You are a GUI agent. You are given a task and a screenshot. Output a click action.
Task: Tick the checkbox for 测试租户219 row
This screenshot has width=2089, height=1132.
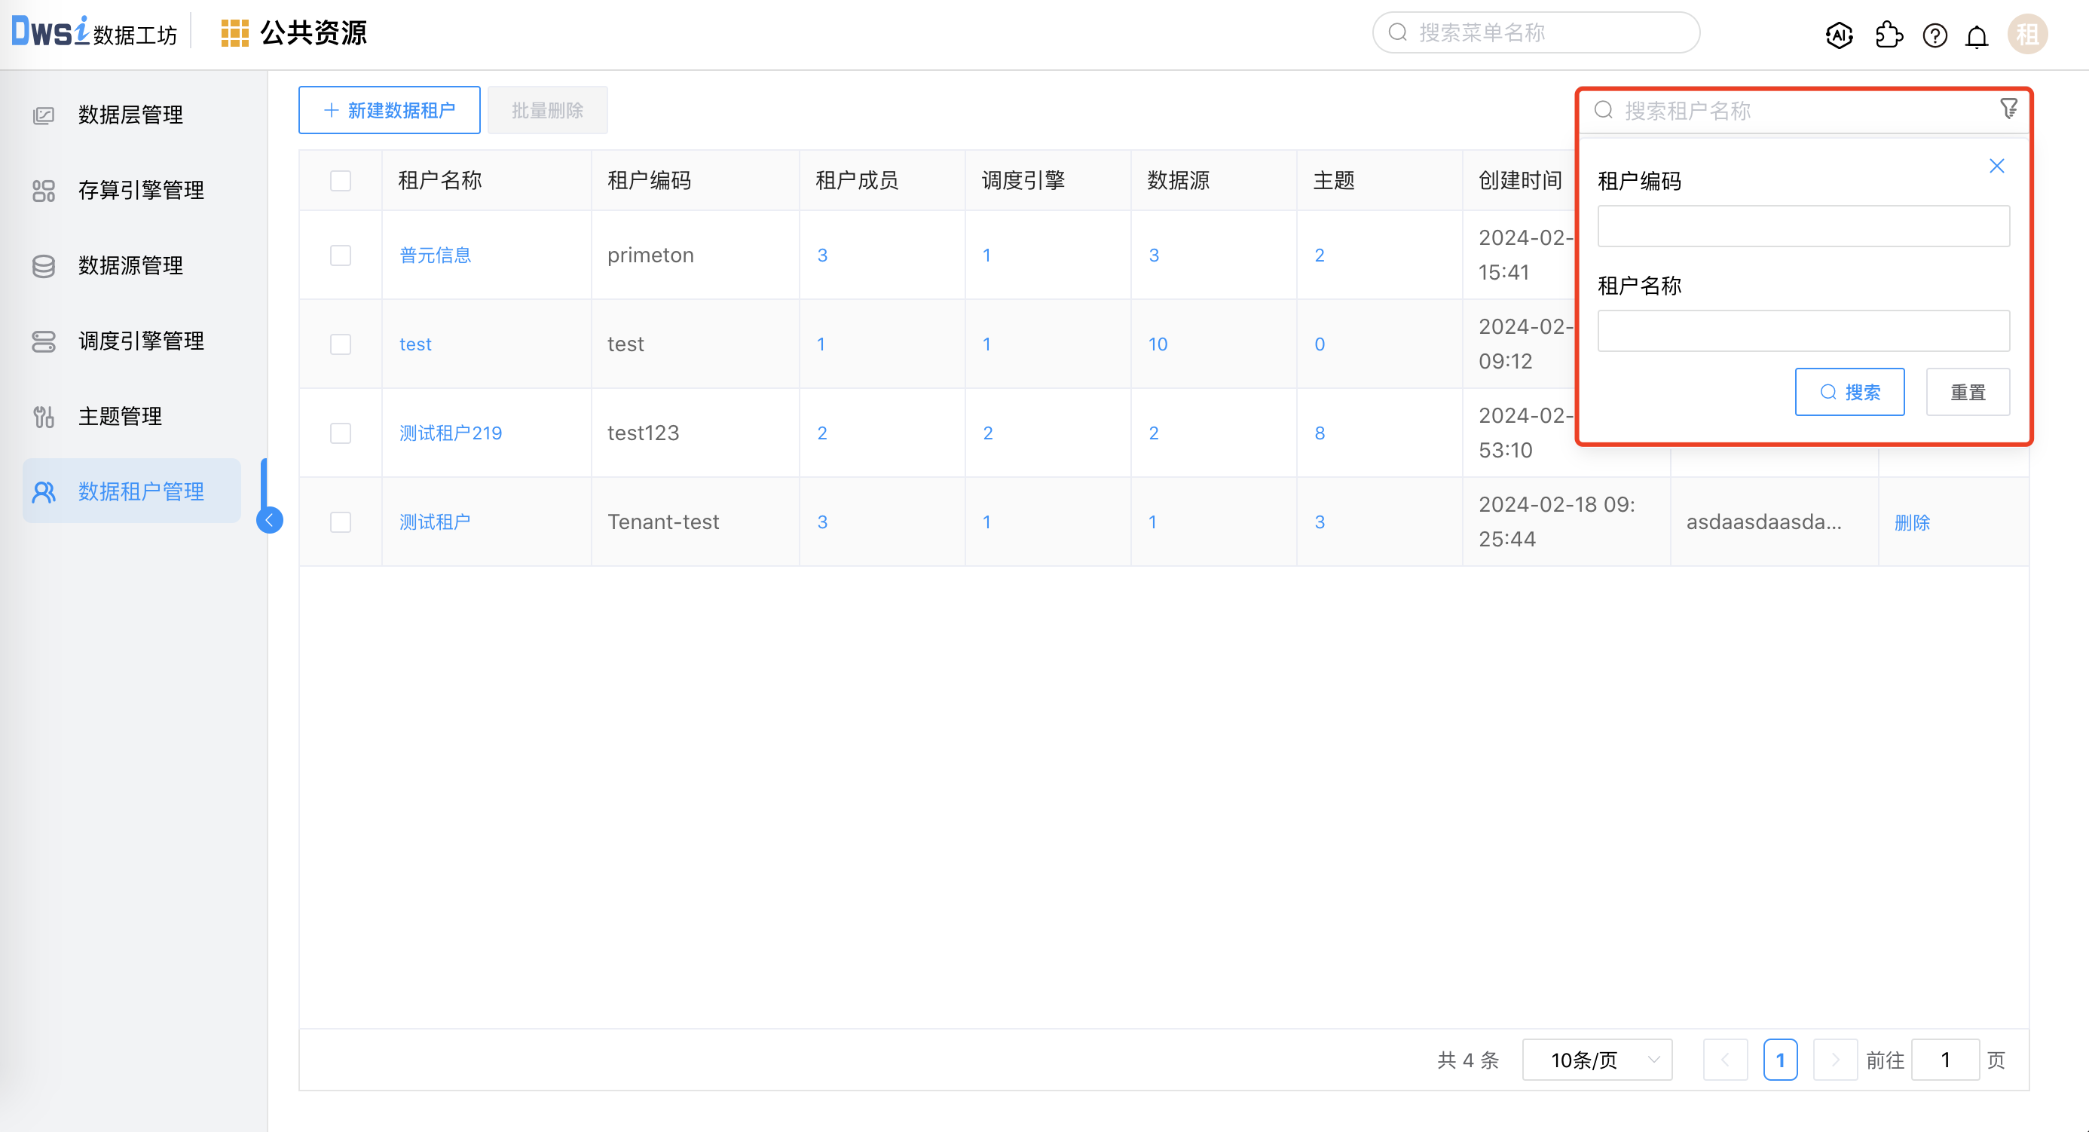point(341,433)
